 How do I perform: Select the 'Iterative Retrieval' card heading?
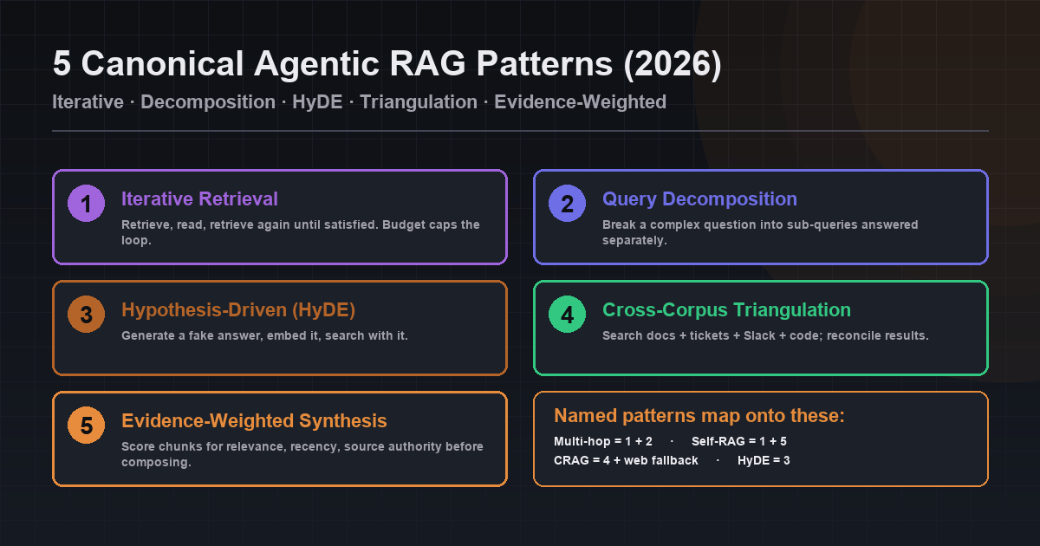[x=199, y=199]
